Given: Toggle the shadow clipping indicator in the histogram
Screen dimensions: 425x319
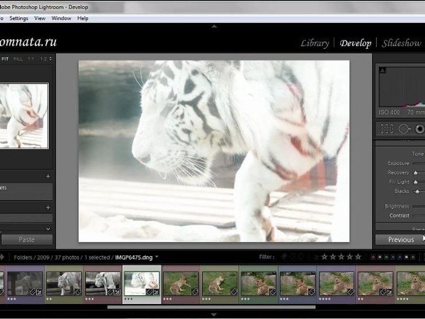Looking at the screenshot, I should tap(382, 70).
